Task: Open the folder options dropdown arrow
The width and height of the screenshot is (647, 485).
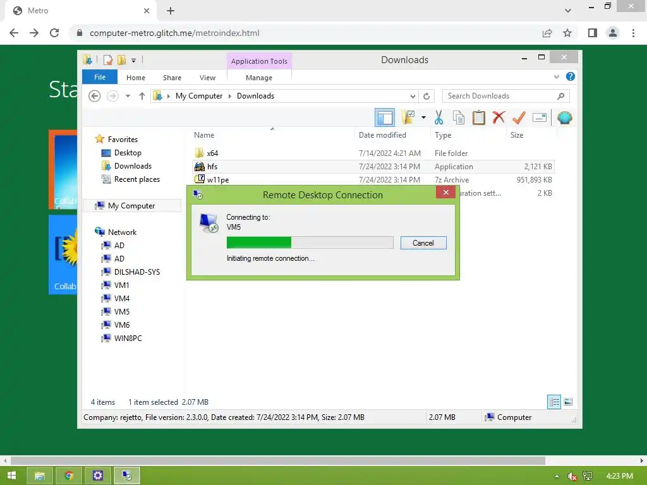Action: pyautogui.click(x=423, y=117)
